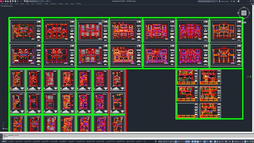Screen dimensions: 254x143
Task: Open the Help menu
Action: coord(67,4)
